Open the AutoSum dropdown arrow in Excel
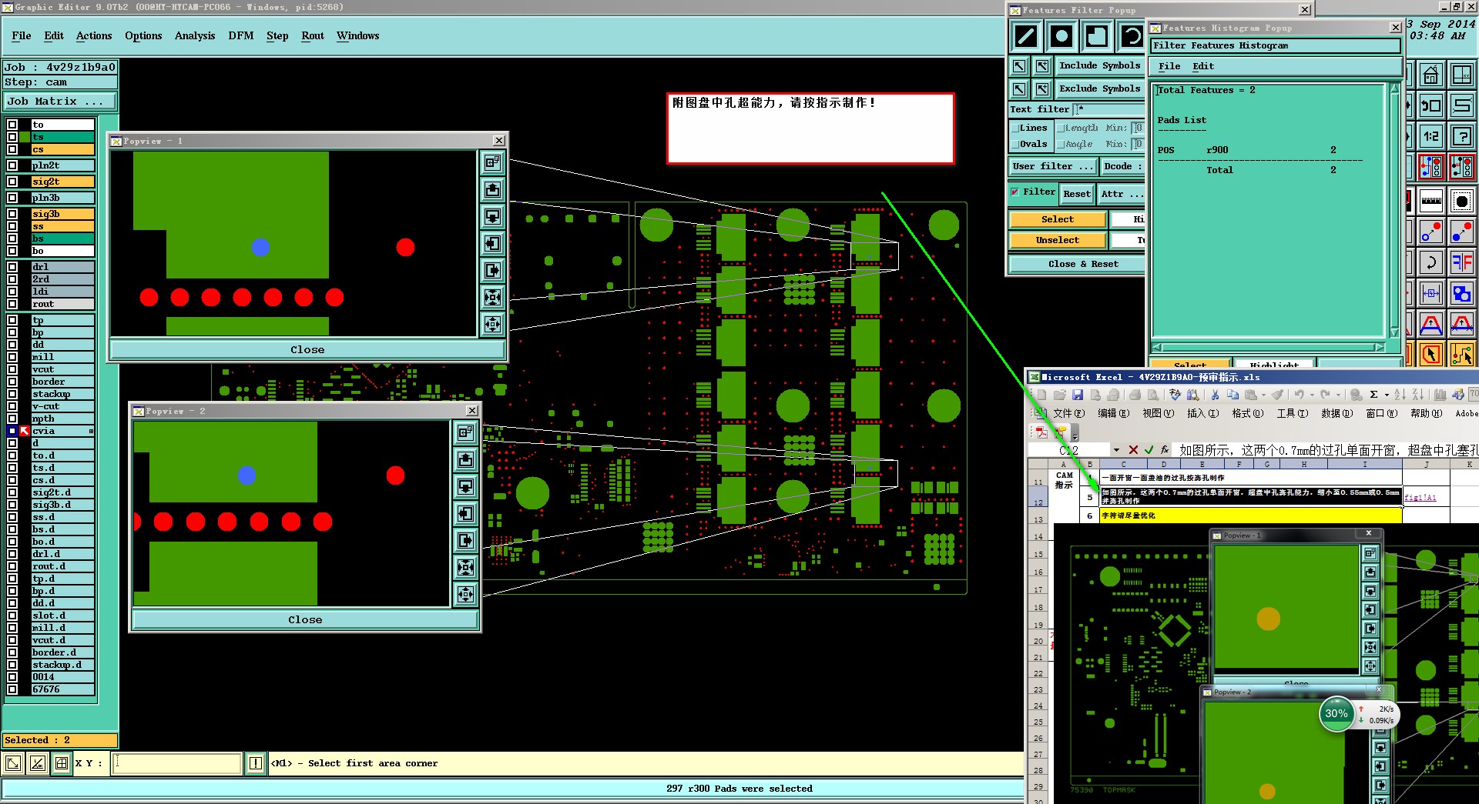 1387,395
